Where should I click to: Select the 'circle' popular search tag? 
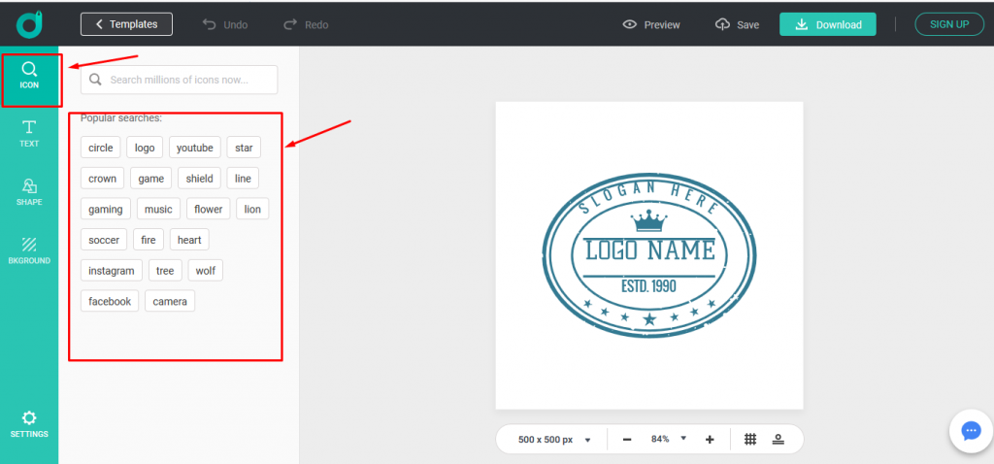[x=100, y=148]
